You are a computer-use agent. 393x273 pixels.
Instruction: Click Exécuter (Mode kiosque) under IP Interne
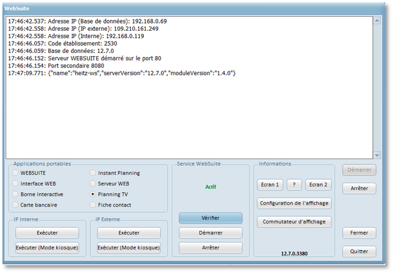tap(47, 248)
